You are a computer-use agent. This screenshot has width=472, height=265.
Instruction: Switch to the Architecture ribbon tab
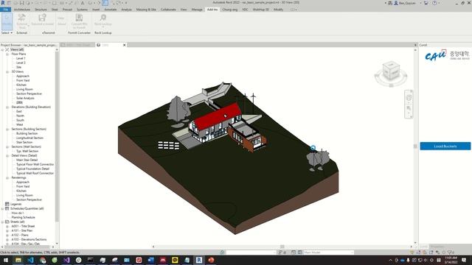coord(22,10)
